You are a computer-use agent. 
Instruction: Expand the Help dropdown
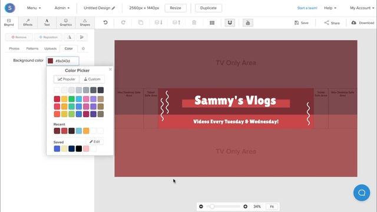pos(330,8)
